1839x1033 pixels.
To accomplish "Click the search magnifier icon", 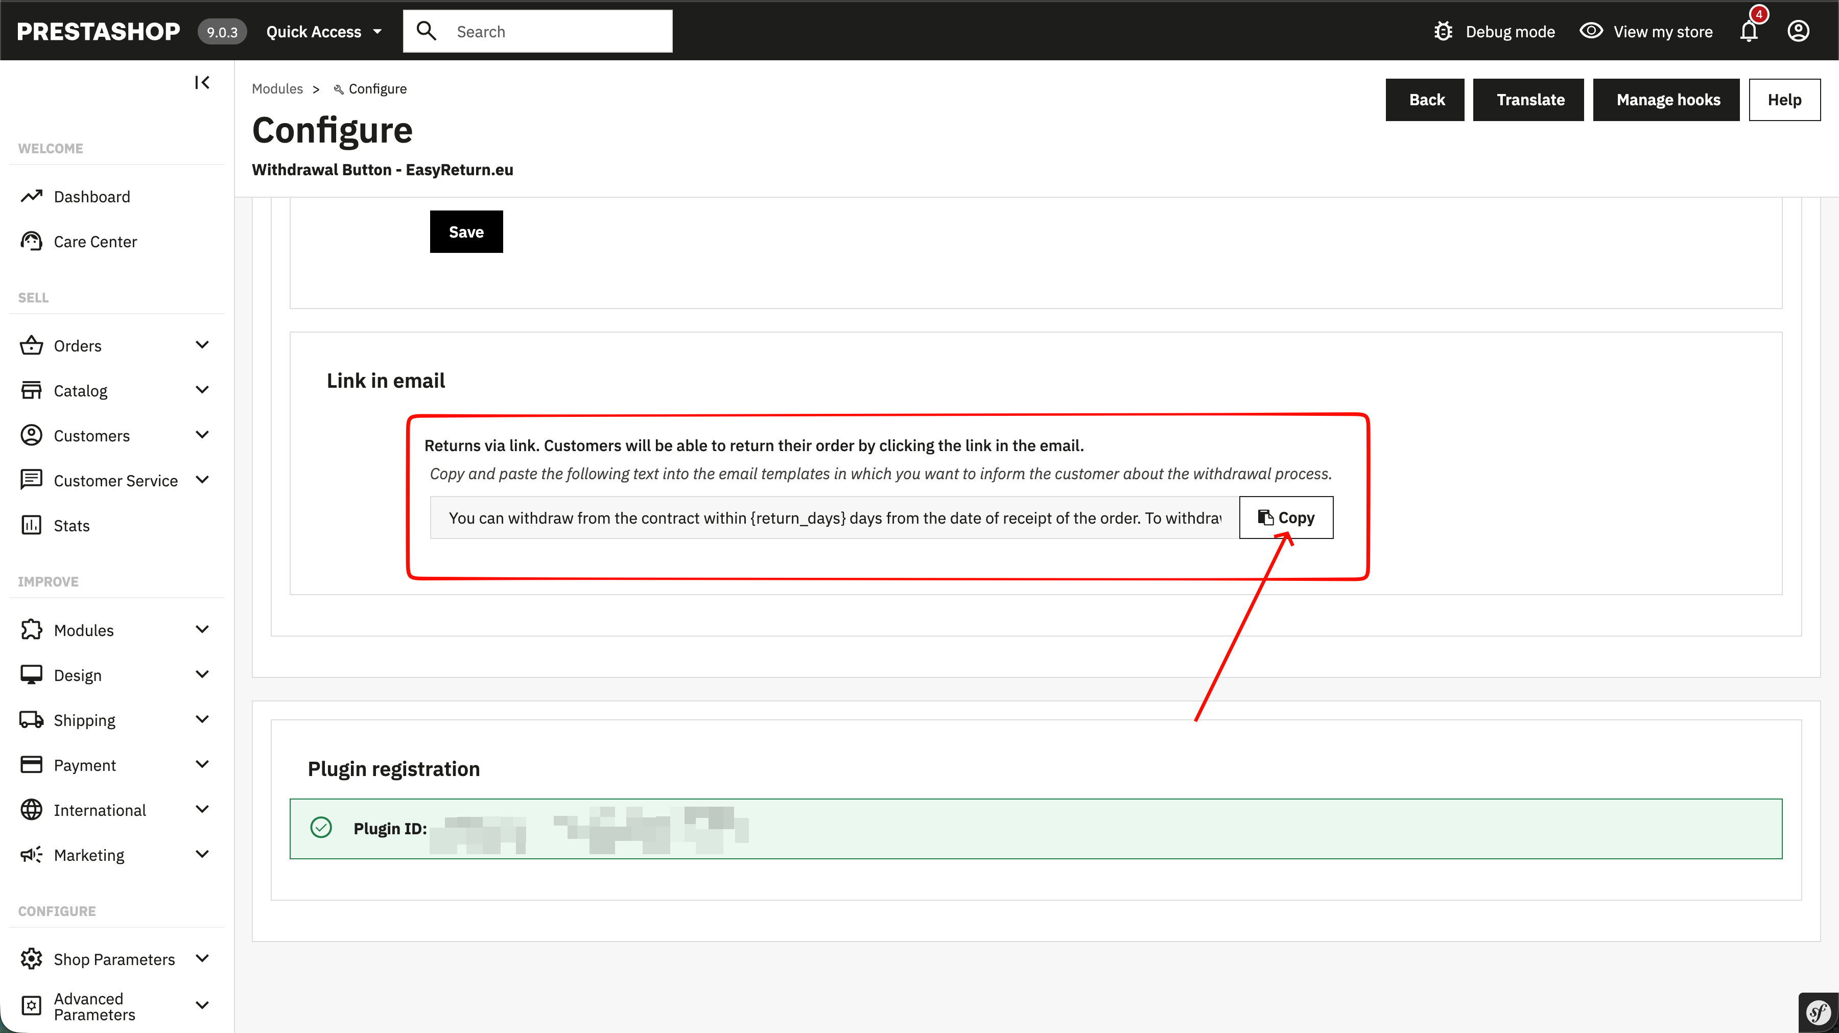I will point(427,31).
